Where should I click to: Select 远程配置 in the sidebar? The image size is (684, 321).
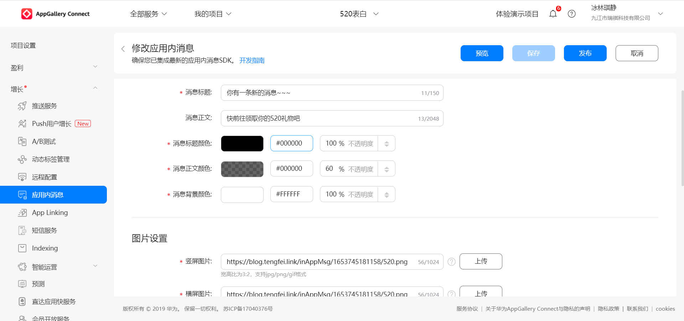click(x=45, y=177)
